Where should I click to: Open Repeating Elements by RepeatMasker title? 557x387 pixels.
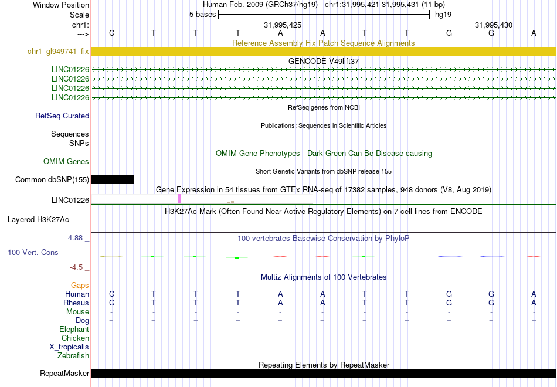click(x=324, y=365)
